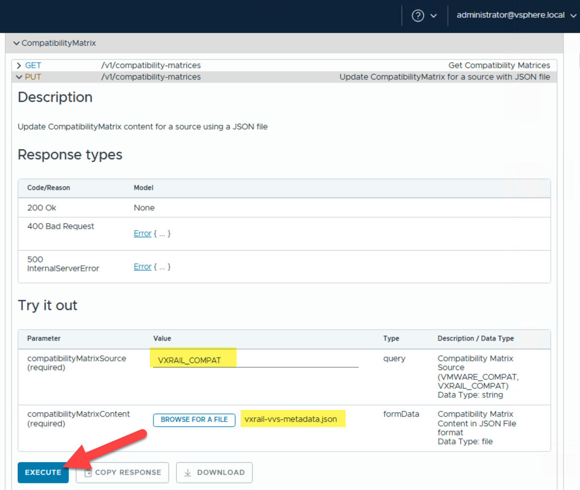
Task: Open the Error model link for 500 InternalServerError
Action: pos(142,266)
